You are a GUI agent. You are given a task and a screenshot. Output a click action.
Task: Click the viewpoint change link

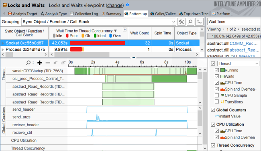115,5
